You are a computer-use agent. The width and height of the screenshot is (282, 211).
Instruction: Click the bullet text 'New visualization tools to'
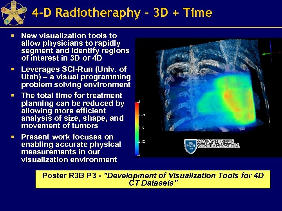pos(69,36)
